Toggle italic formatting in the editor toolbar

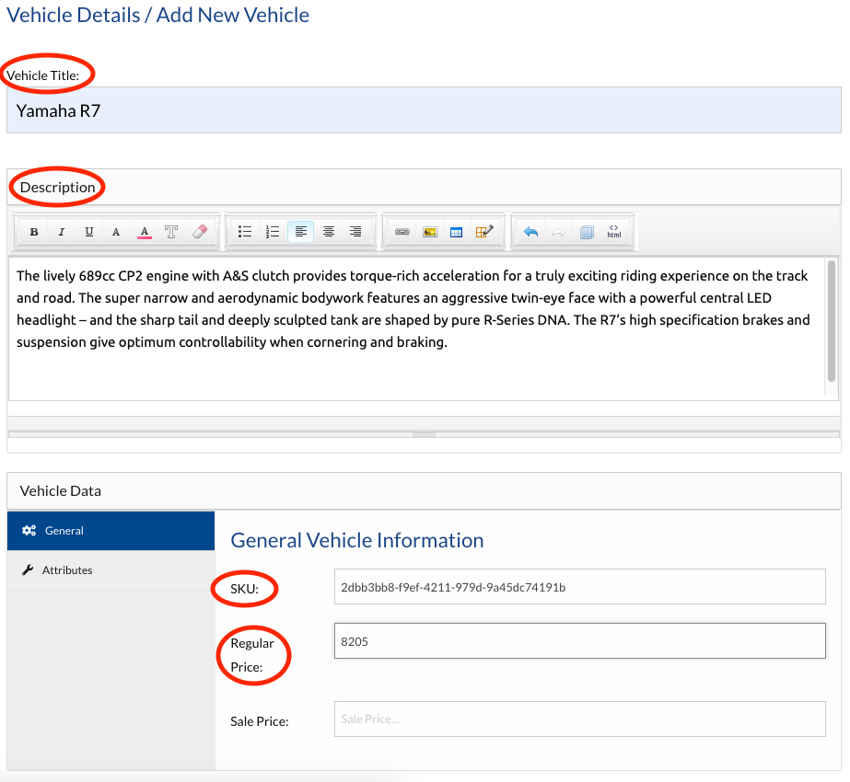pyautogui.click(x=62, y=232)
